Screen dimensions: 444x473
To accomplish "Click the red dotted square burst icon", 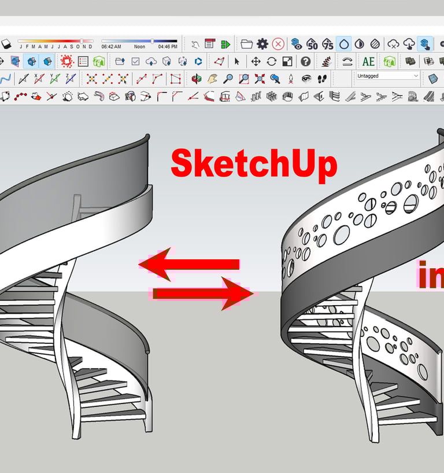I will click(x=67, y=61).
